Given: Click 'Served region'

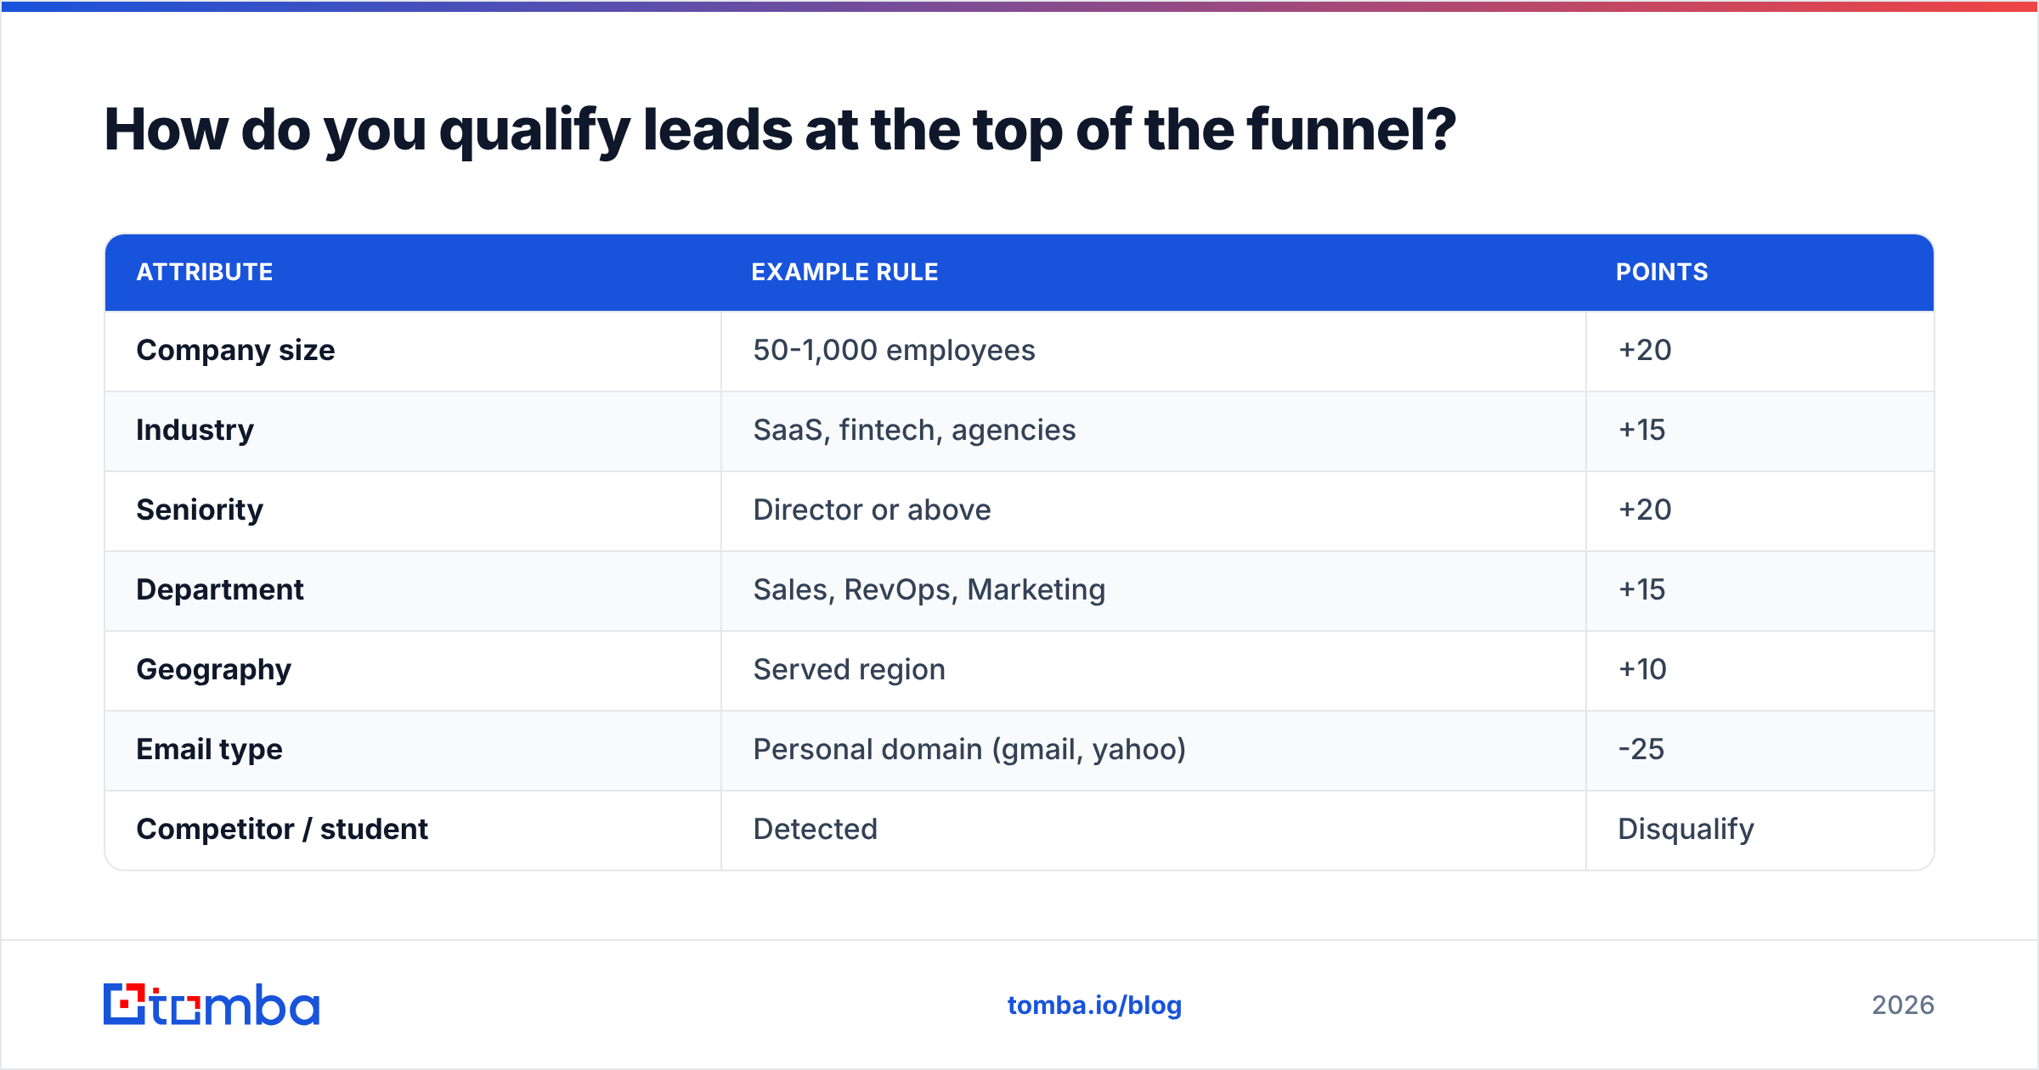Looking at the screenshot, I should [x=850, y=670].
